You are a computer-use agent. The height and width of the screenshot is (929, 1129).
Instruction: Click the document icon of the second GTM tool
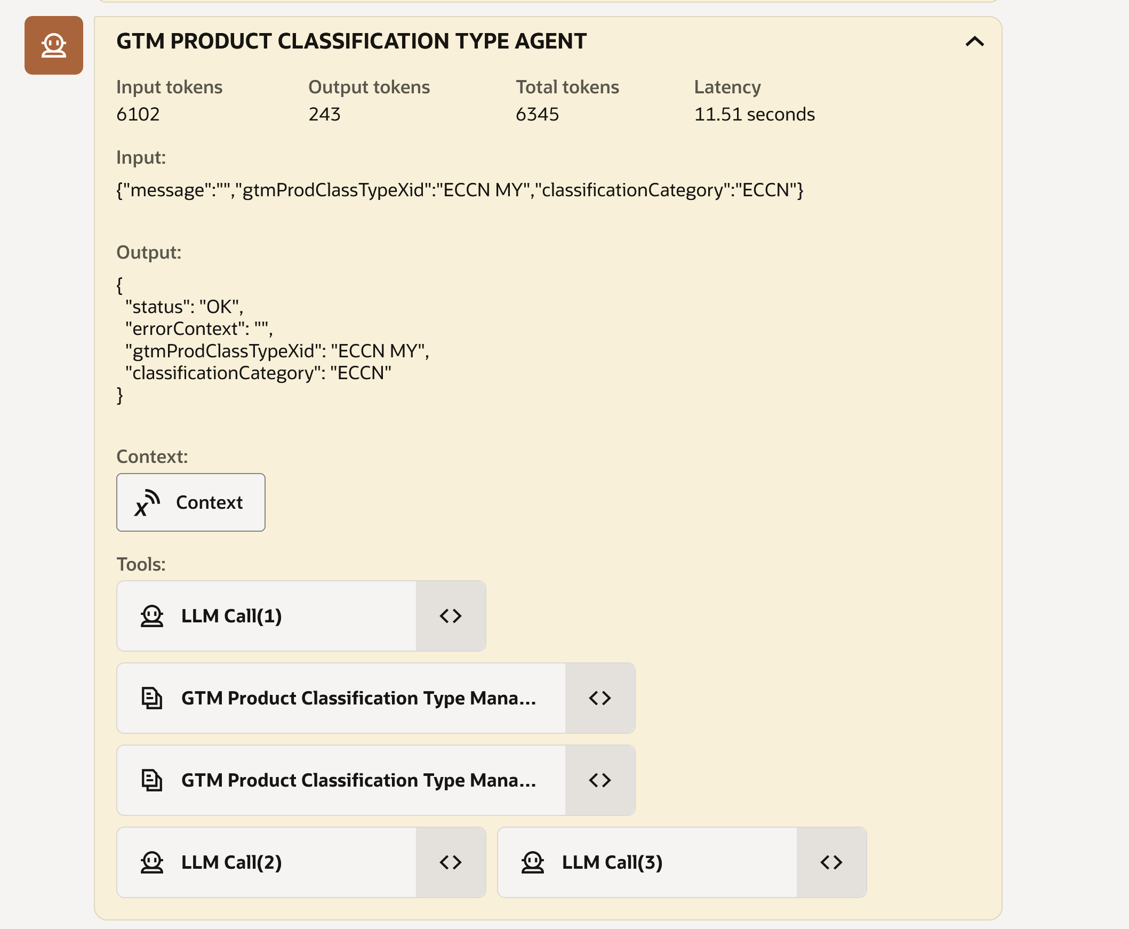click(x=152, y=780)
